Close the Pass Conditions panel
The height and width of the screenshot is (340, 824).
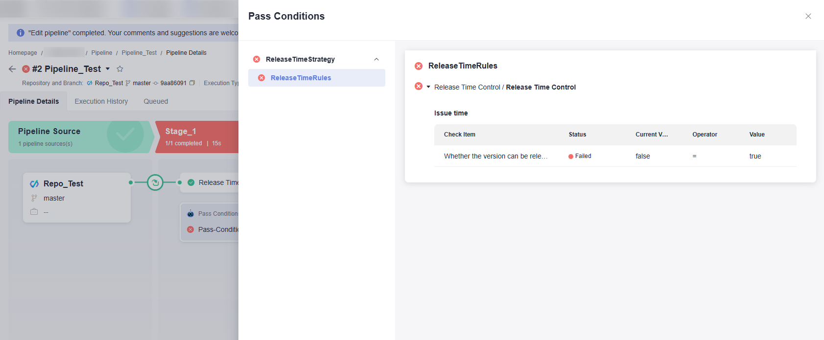point(808,16)
